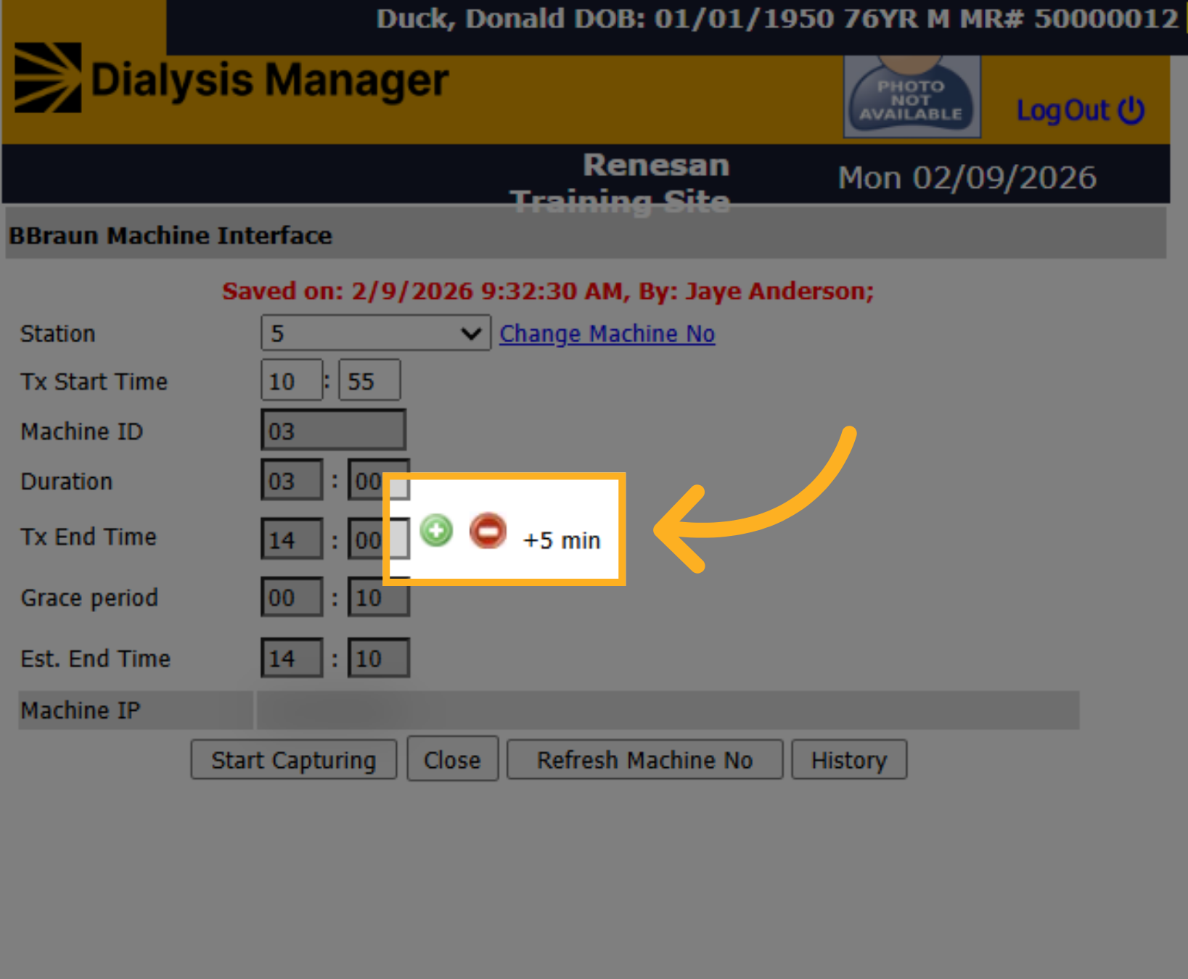Viewport: 1188px width, 979px height.
Task: Click the Close button
Action: coord(452,759)
